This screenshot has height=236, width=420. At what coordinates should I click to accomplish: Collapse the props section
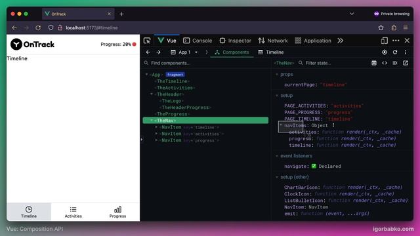277,74
